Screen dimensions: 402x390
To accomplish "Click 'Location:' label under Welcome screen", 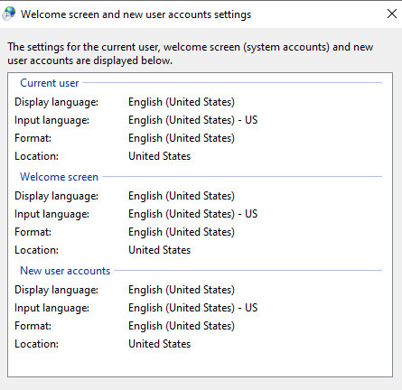I will pos(36,250).
